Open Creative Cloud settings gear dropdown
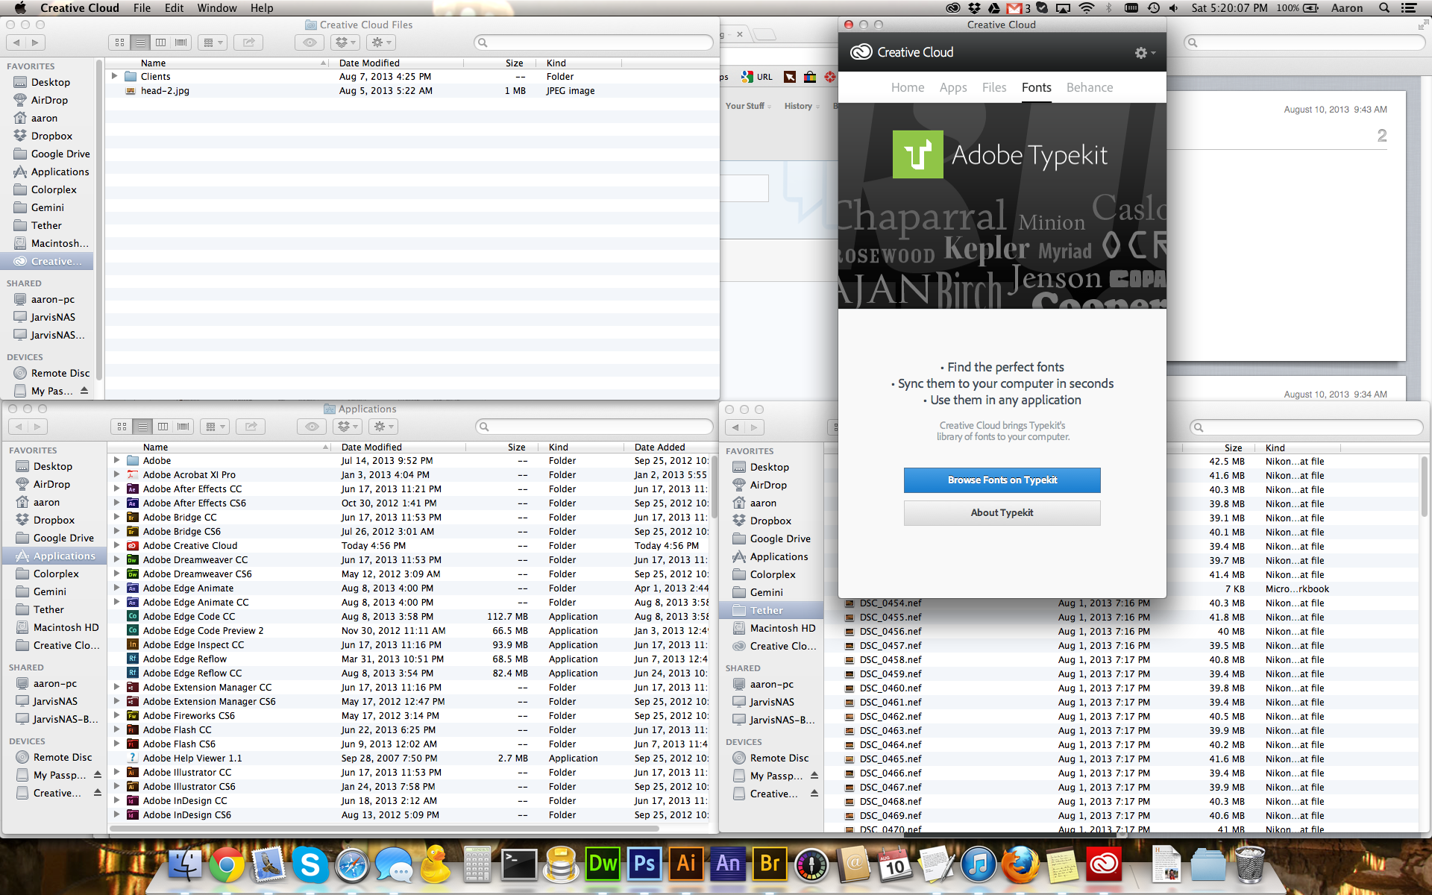 [x=1145, y=53]
